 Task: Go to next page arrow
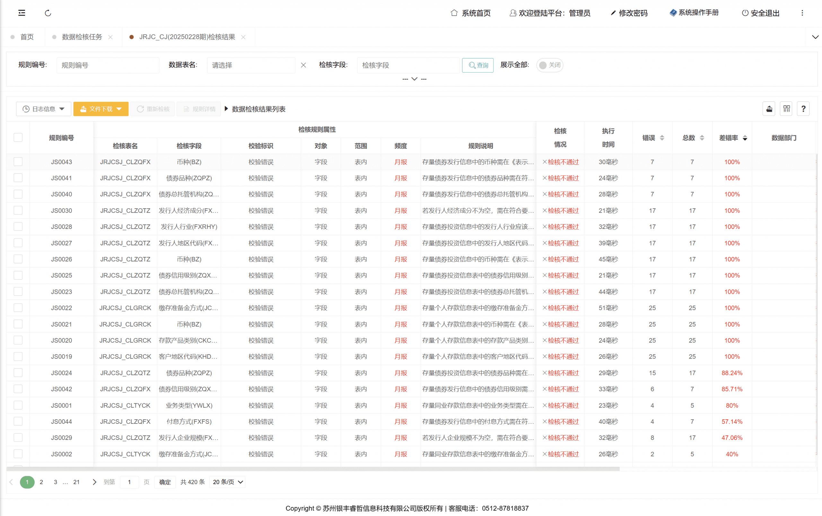94,482
